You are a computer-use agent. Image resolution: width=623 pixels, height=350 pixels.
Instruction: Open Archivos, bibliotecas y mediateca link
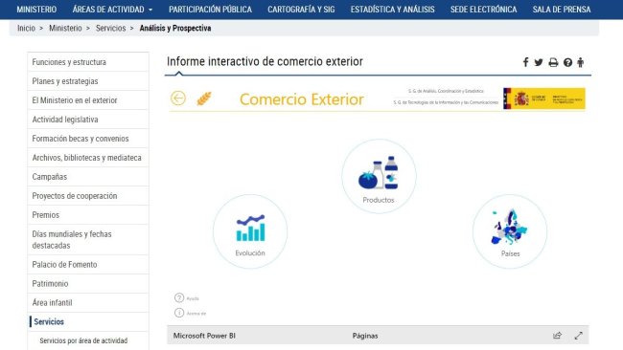click(x=88, y=158)
